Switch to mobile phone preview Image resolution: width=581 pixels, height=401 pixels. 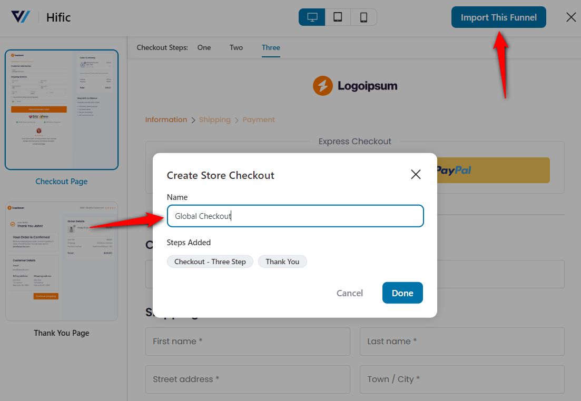tap(363, 17)
